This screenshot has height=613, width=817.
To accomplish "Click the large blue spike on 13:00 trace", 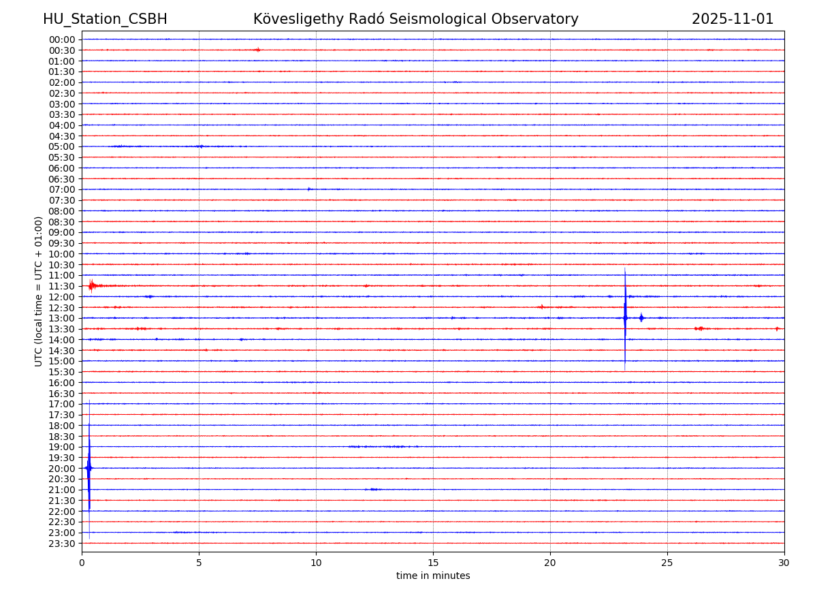I will [625, 317].
